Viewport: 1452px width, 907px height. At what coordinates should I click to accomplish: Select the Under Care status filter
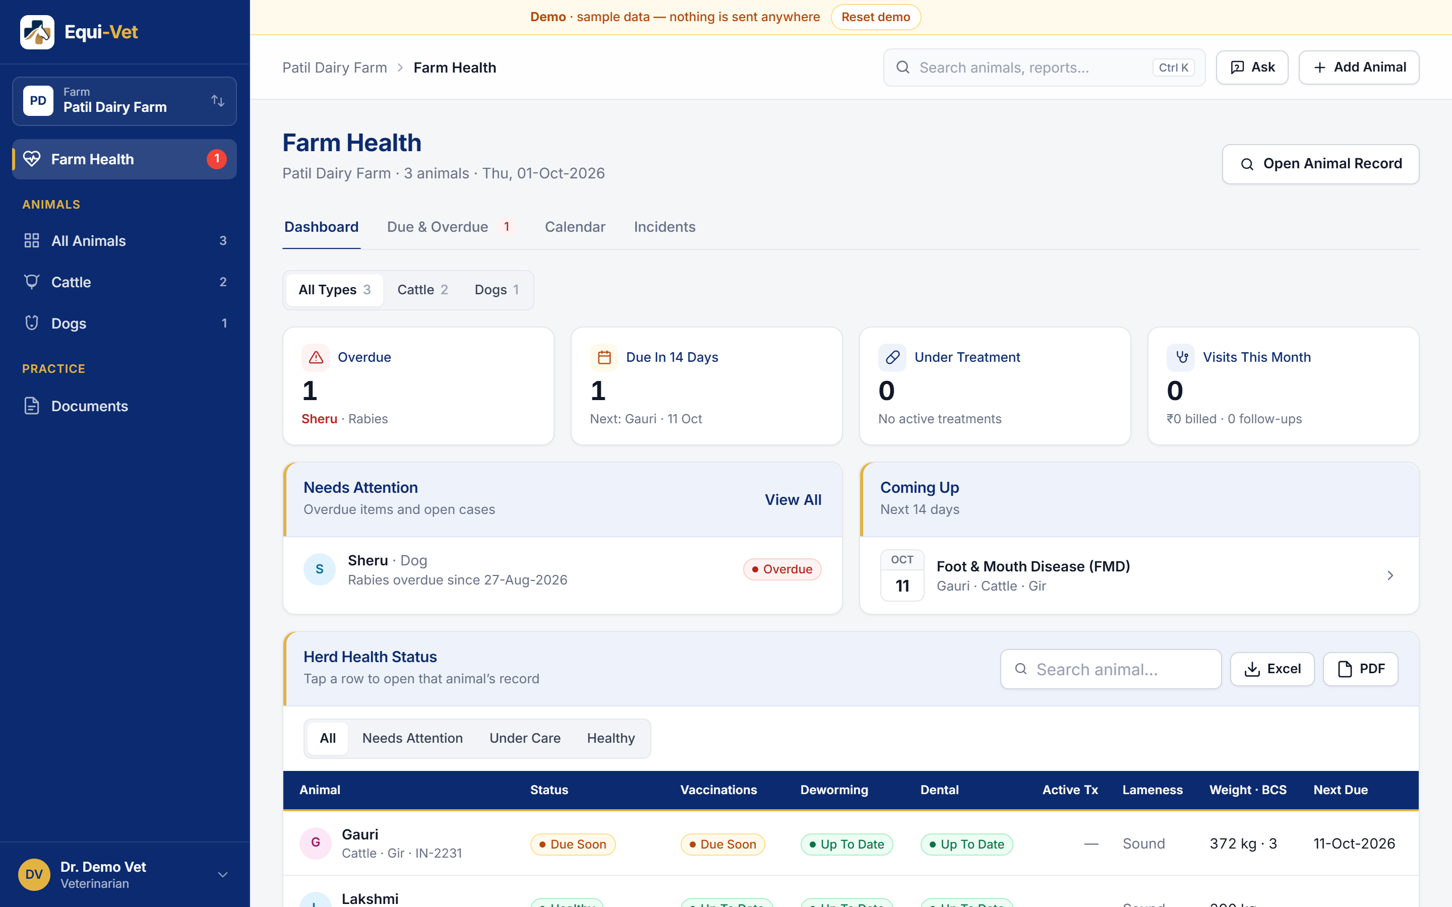(525, 738)
